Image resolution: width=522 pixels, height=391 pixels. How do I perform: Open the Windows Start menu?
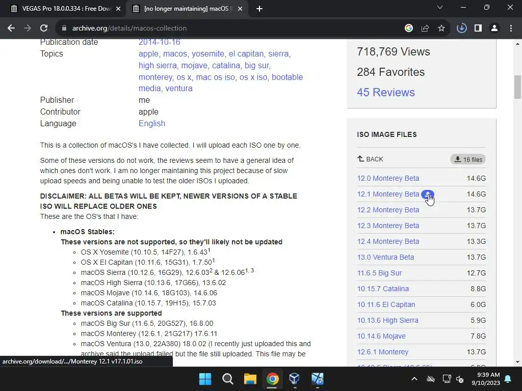click(x=205, y=379)
